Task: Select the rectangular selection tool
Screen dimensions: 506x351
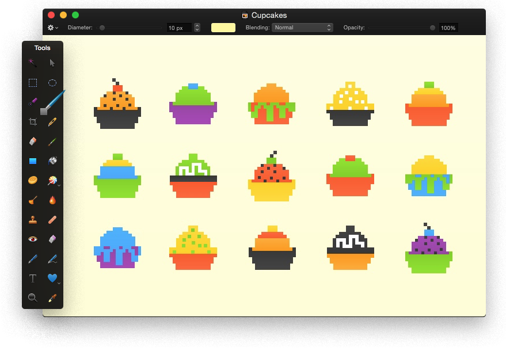Action: click(x=33, y=82)
